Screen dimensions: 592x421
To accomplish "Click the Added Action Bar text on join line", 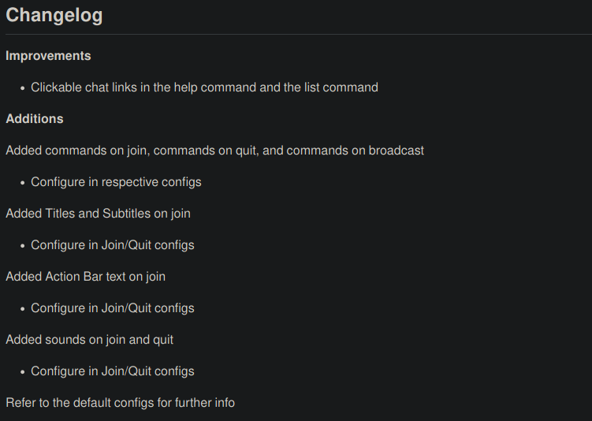I will click(x=85, y=277).
